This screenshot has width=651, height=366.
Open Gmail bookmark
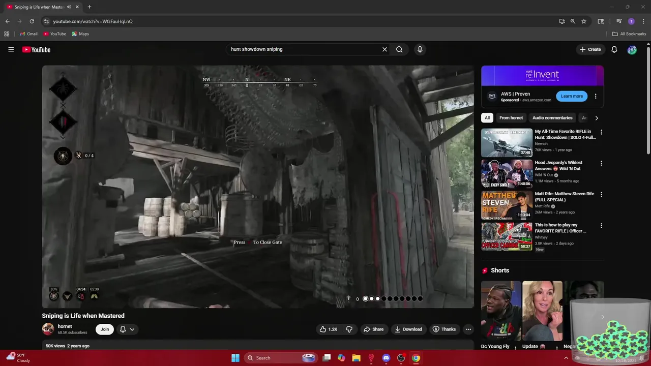coord(28,34)
